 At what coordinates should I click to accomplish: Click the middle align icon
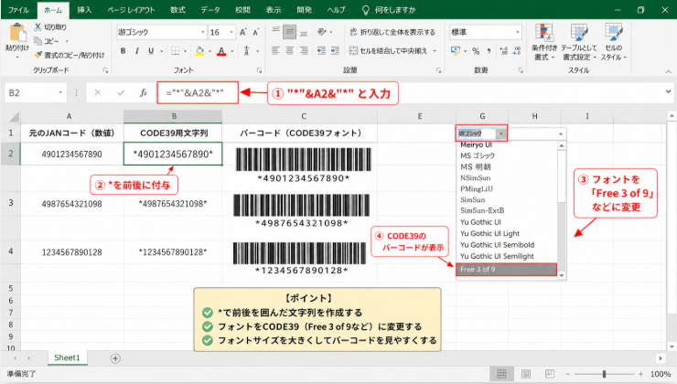pyautogui.click(x=290, y=31)
